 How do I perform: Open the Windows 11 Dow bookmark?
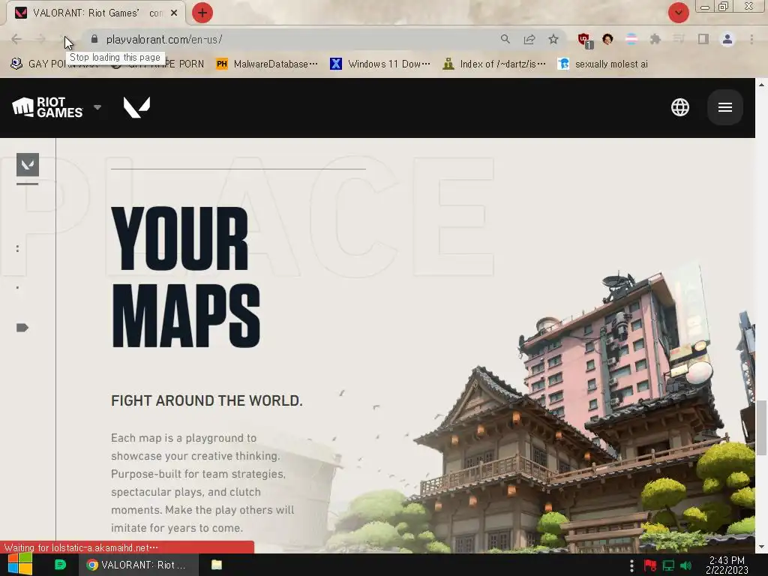(380, 64)
